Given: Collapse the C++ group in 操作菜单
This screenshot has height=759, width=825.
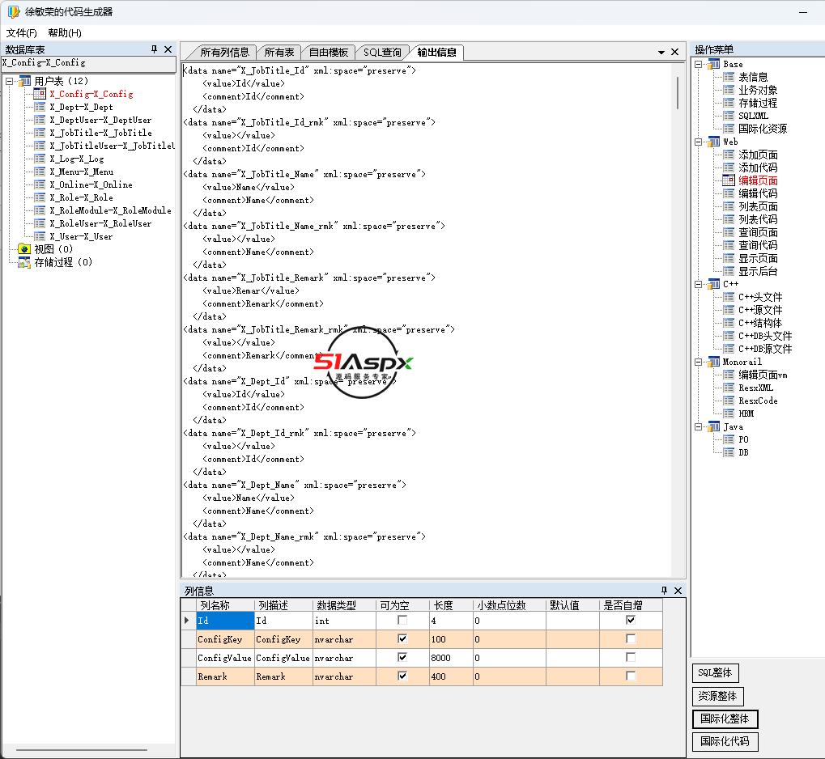Looking at the screenshot, I should click(698, 285).
